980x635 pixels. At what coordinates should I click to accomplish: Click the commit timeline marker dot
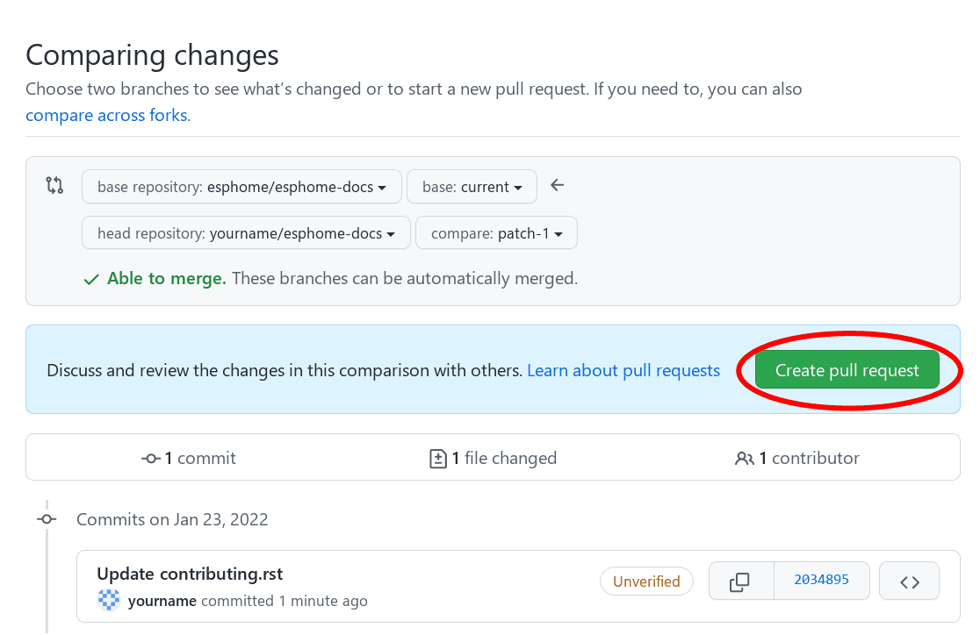coord(46,519)
